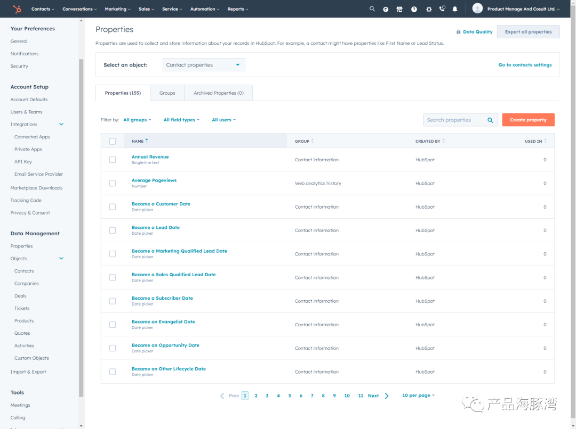This screenshot has height=429, width=576.
Task: Check the Annual Revenue row checkbox
Action: click(113, 160)
